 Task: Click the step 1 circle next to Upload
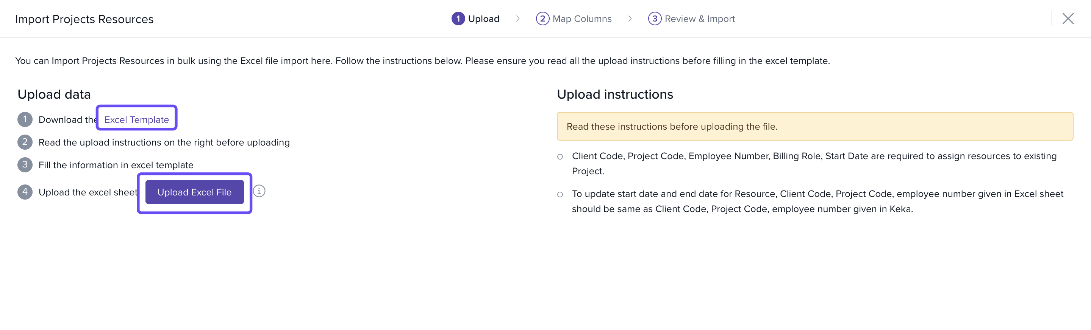[x=458, y=19]
